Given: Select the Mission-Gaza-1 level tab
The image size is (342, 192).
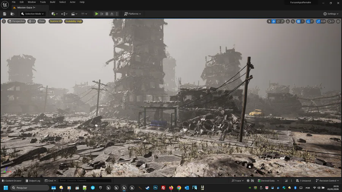Looking at the screenshot, I should coord(26,8).
